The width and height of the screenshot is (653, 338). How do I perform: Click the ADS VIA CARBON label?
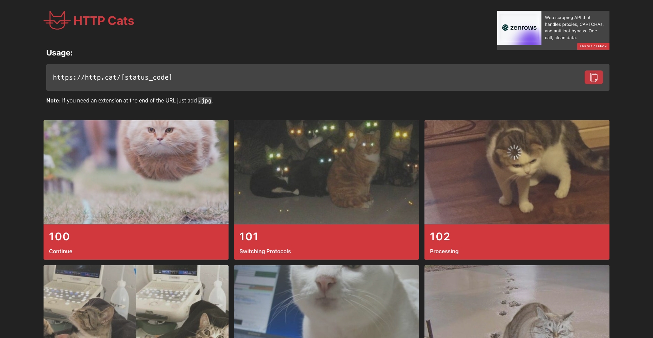point(593,46)
